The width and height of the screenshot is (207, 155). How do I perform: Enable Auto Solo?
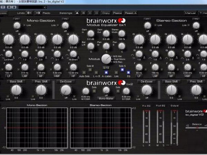[84, 72]
